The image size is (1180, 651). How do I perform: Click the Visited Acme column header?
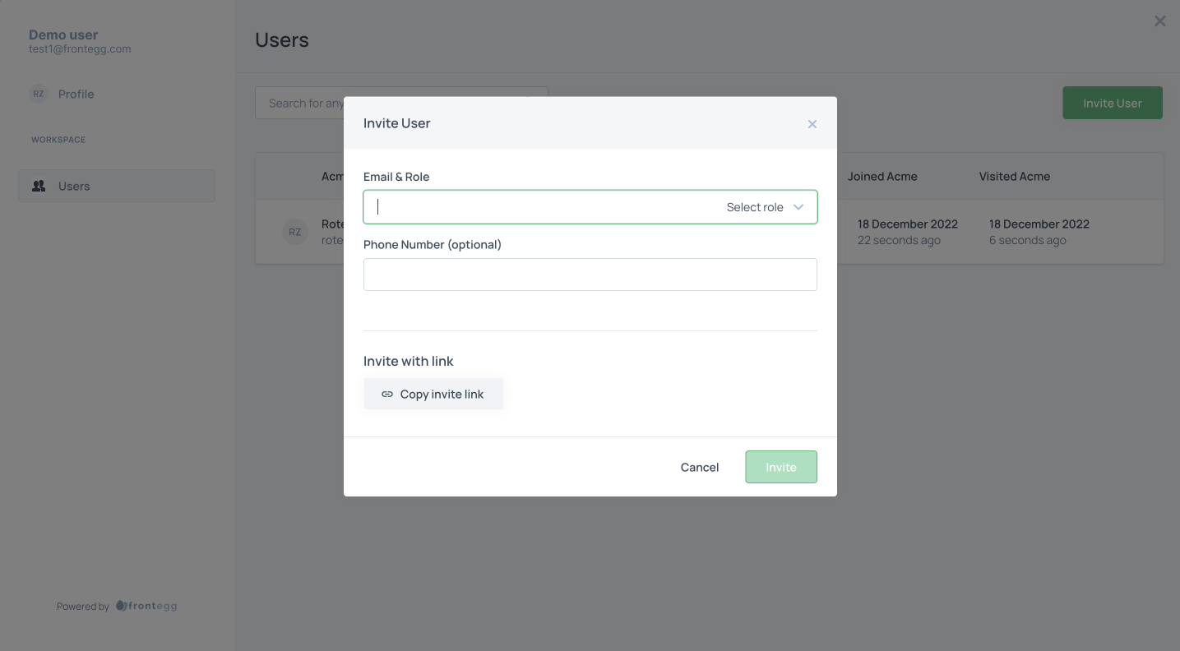[x=1014, y=177]
